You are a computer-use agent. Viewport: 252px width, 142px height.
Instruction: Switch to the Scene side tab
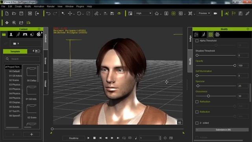coord(46,61)
